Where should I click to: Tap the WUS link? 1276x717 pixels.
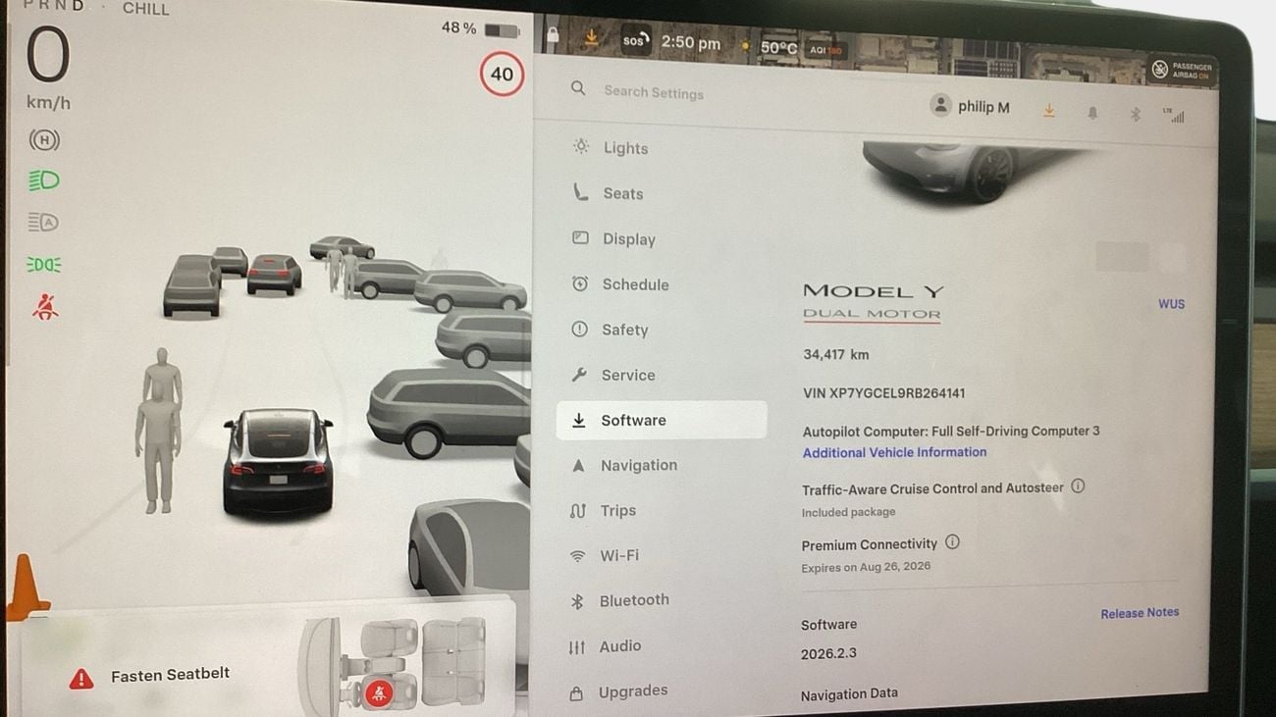click(x=1171, y=304)
